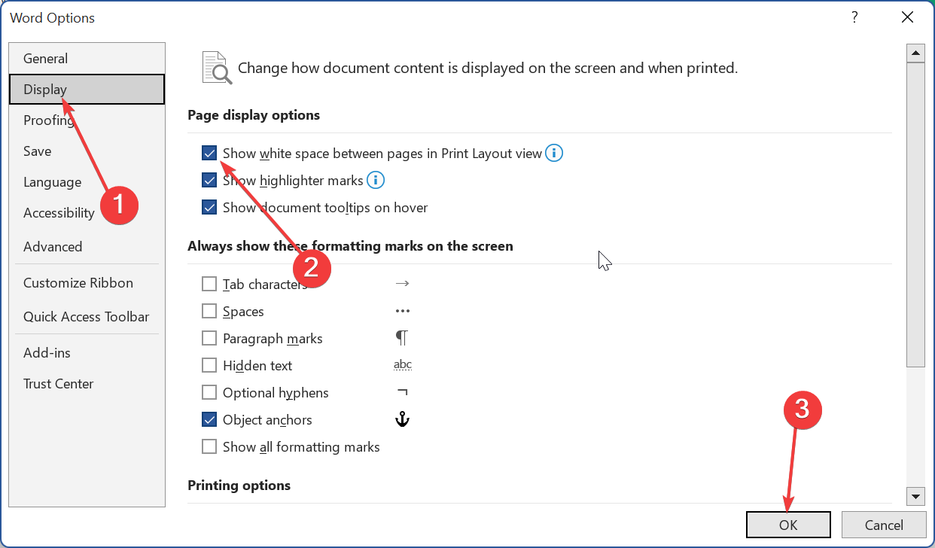This screenshot has height=548, width=935.
Task: Close the Word Options dialog
Action: [906, 17]
